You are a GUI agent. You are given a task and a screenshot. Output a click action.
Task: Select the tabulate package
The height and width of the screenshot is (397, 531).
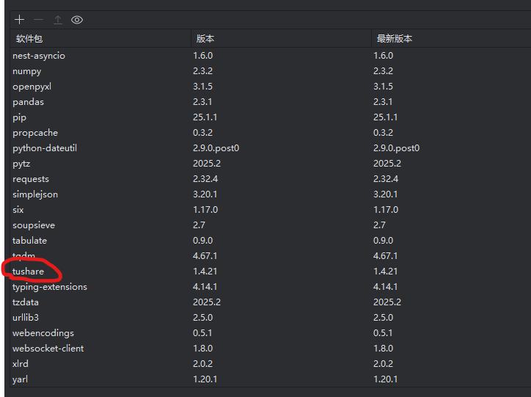[x=29, y=241]
